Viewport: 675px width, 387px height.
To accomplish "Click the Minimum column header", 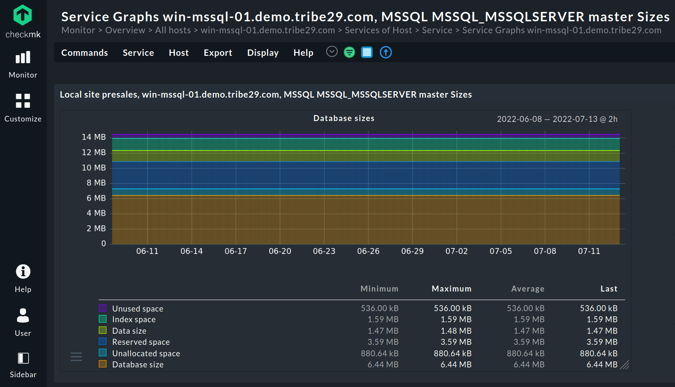I will point(379,289).
